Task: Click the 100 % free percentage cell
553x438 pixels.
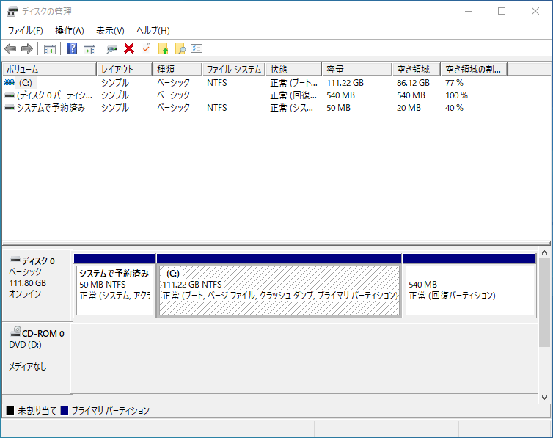Action: point(456,95)
